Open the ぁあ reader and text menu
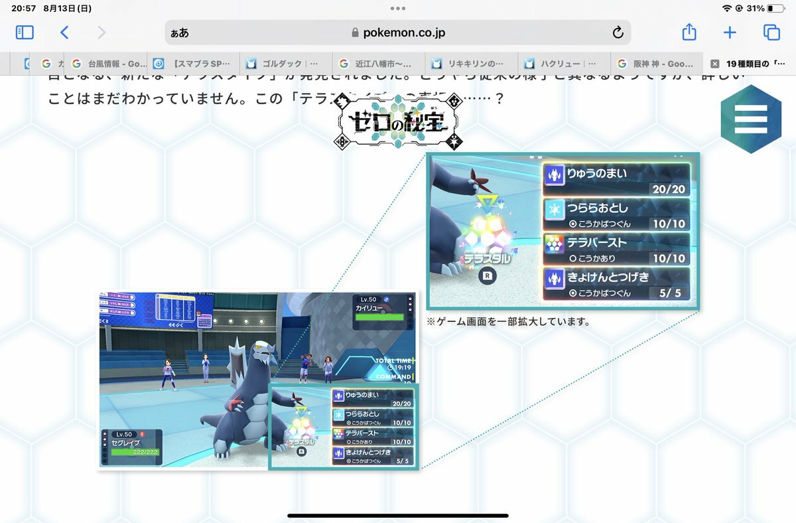This screenshot has height=523, width=796. tap(179, 33)
